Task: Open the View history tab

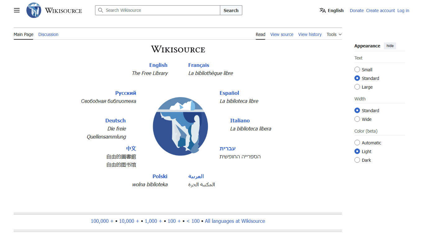Action: 310,34
